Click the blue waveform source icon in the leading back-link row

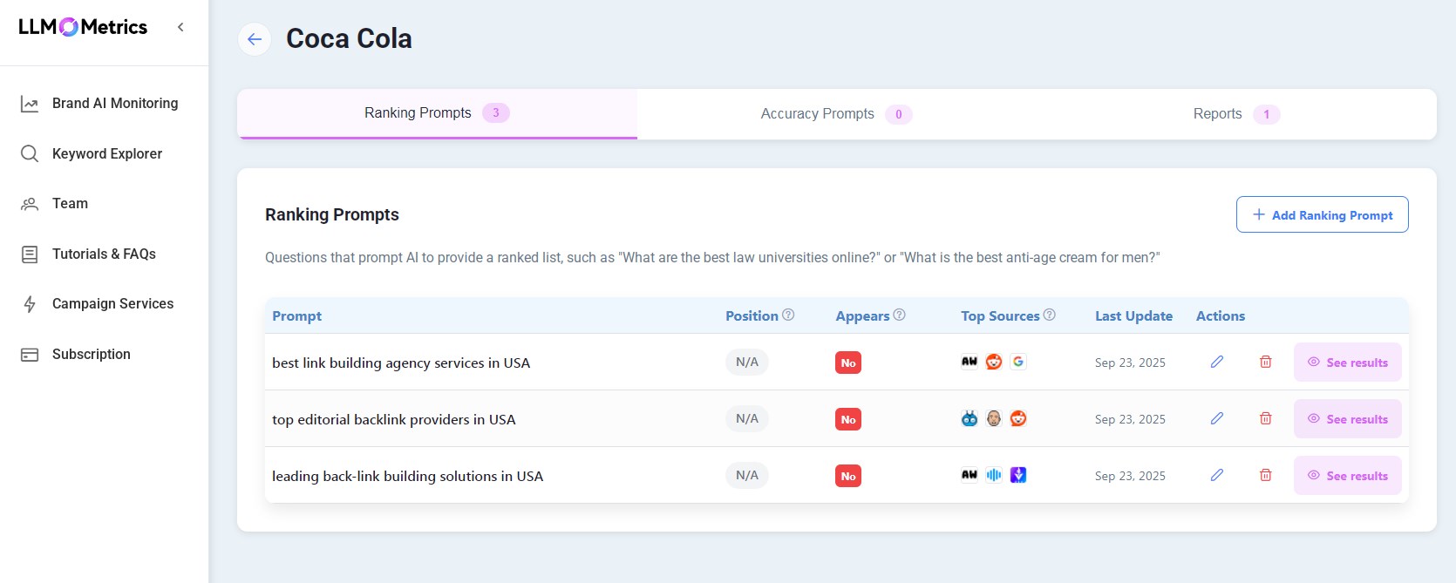pyautogui.click(x=994, y=475)
